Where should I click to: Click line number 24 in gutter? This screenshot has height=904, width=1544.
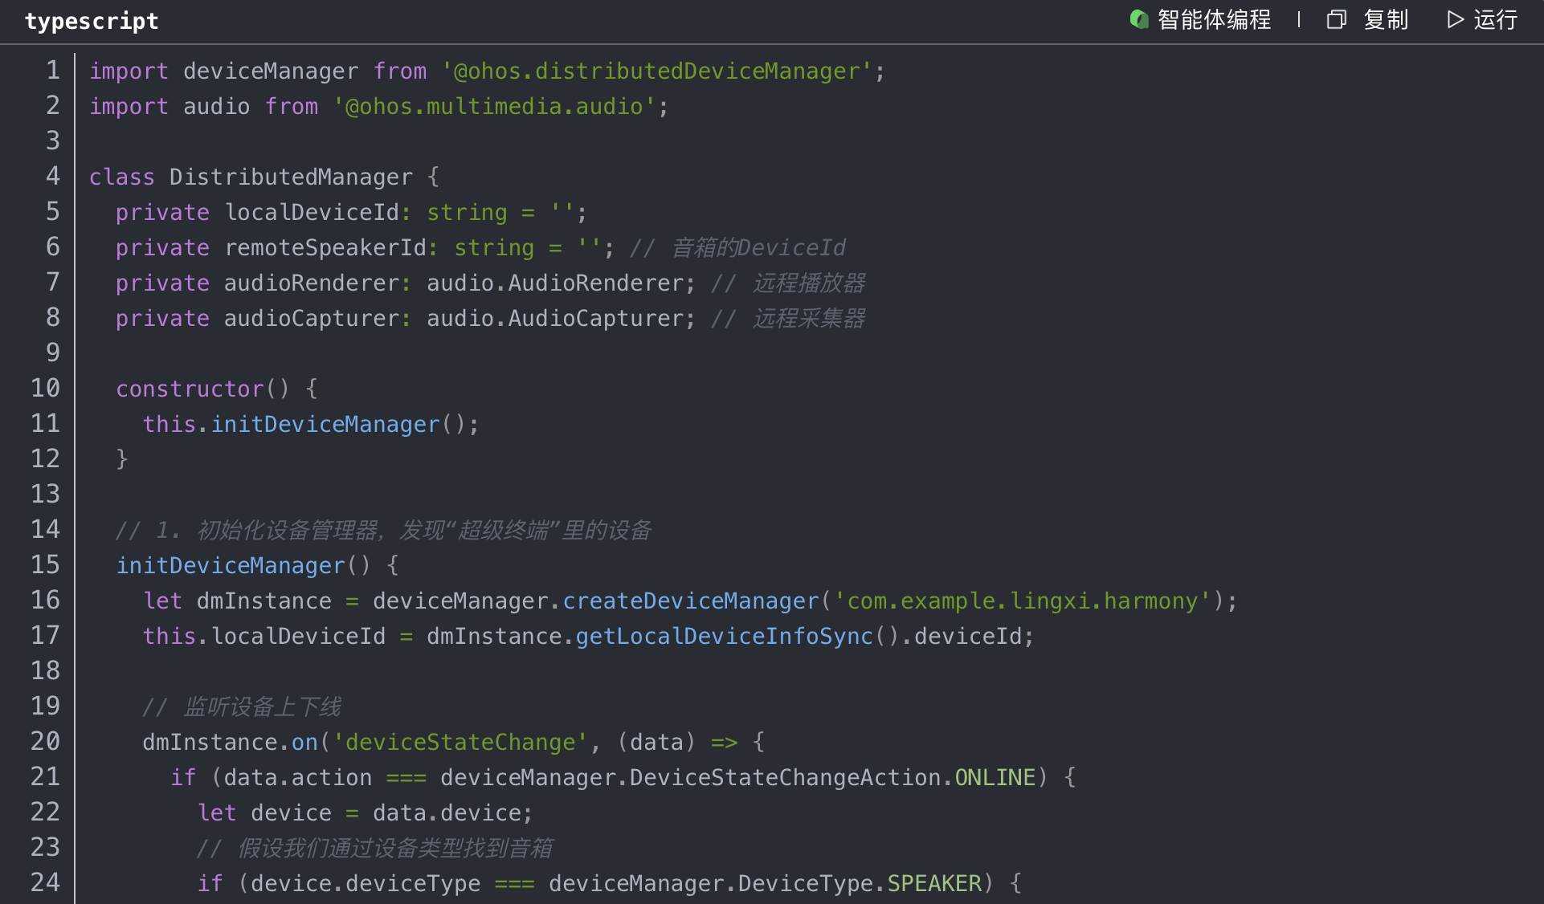46,883
